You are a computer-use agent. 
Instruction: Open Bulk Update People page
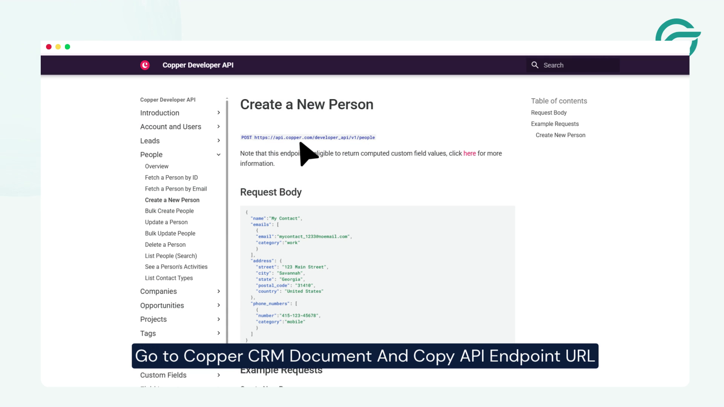170,233
